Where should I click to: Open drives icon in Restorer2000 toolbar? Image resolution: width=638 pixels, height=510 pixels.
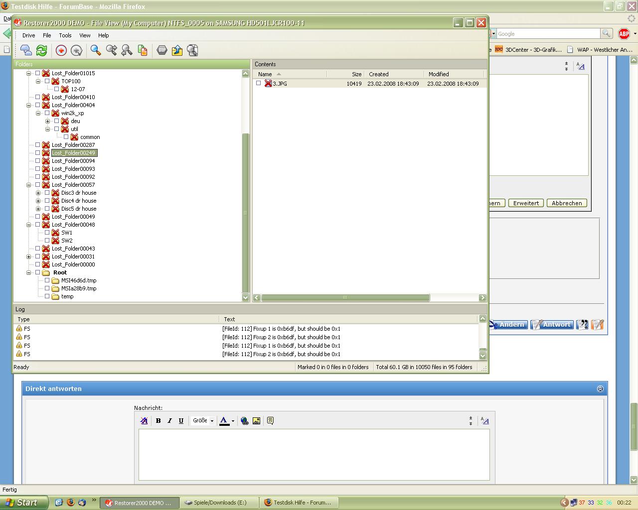[26, 50]
